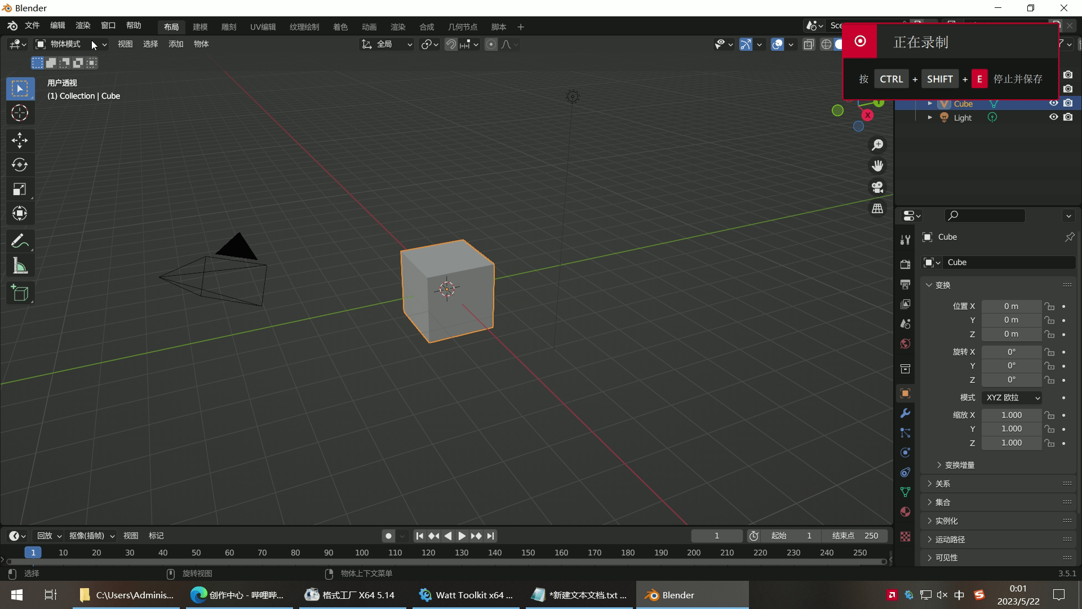The height and width of the screenshot is (609, 1082).
Task: Activate the Annotate pencil tool
Action: pos(20,241)
